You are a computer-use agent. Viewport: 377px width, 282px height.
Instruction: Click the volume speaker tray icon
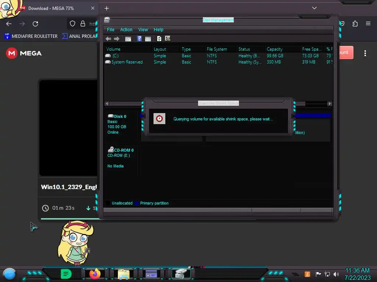pos(336,274)
